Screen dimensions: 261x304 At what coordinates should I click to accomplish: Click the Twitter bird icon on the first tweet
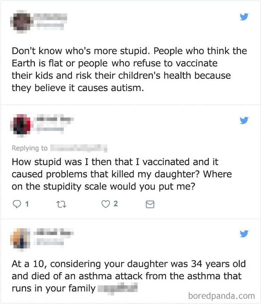[244, 17]
